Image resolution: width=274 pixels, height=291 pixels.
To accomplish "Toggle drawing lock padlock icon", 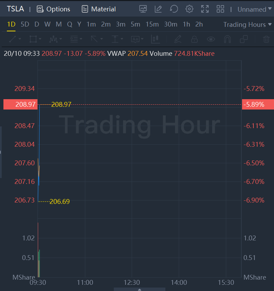I will [x=194, y=39].
